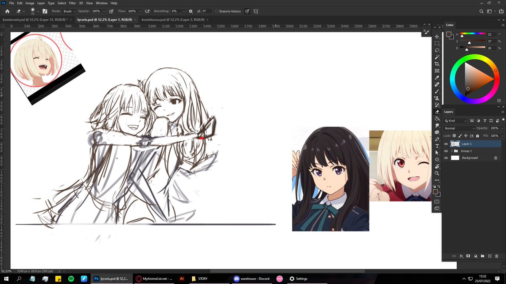Viewport: 506px width, 284px height.
Task: Select the Move tool
Action: [437, 37]
